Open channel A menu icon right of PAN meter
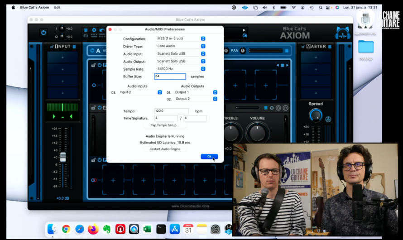The height and width of the screenshot is (240, 403). click(287, 51)
